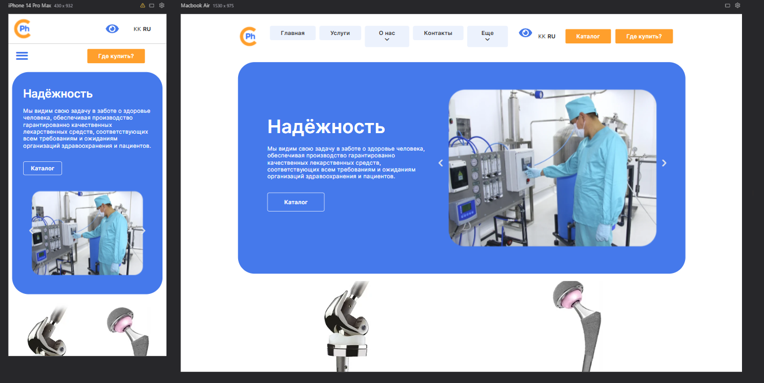Viewport: 764px width, 383px height.
Task: Click next slide arrow in Macbook preview slider
Action: (664, 163)
